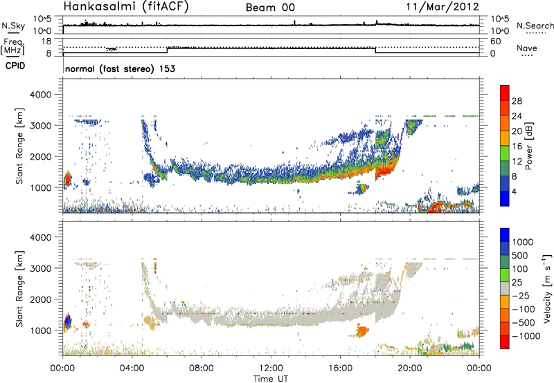Image resolution: width=554 pixels, height=383 pixels.
Task: Click the '12' label on Power color bar
Action: pyautogui.click(x=517, y=162)
